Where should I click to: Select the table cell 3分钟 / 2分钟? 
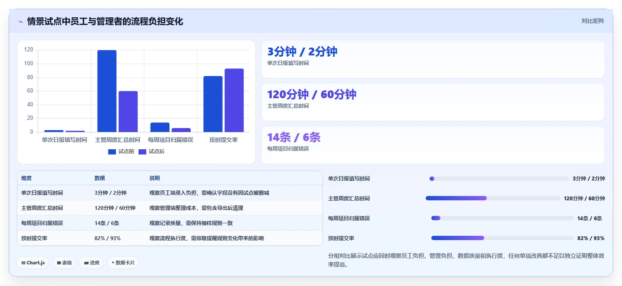pyautogui.click(x=111, y=193)
